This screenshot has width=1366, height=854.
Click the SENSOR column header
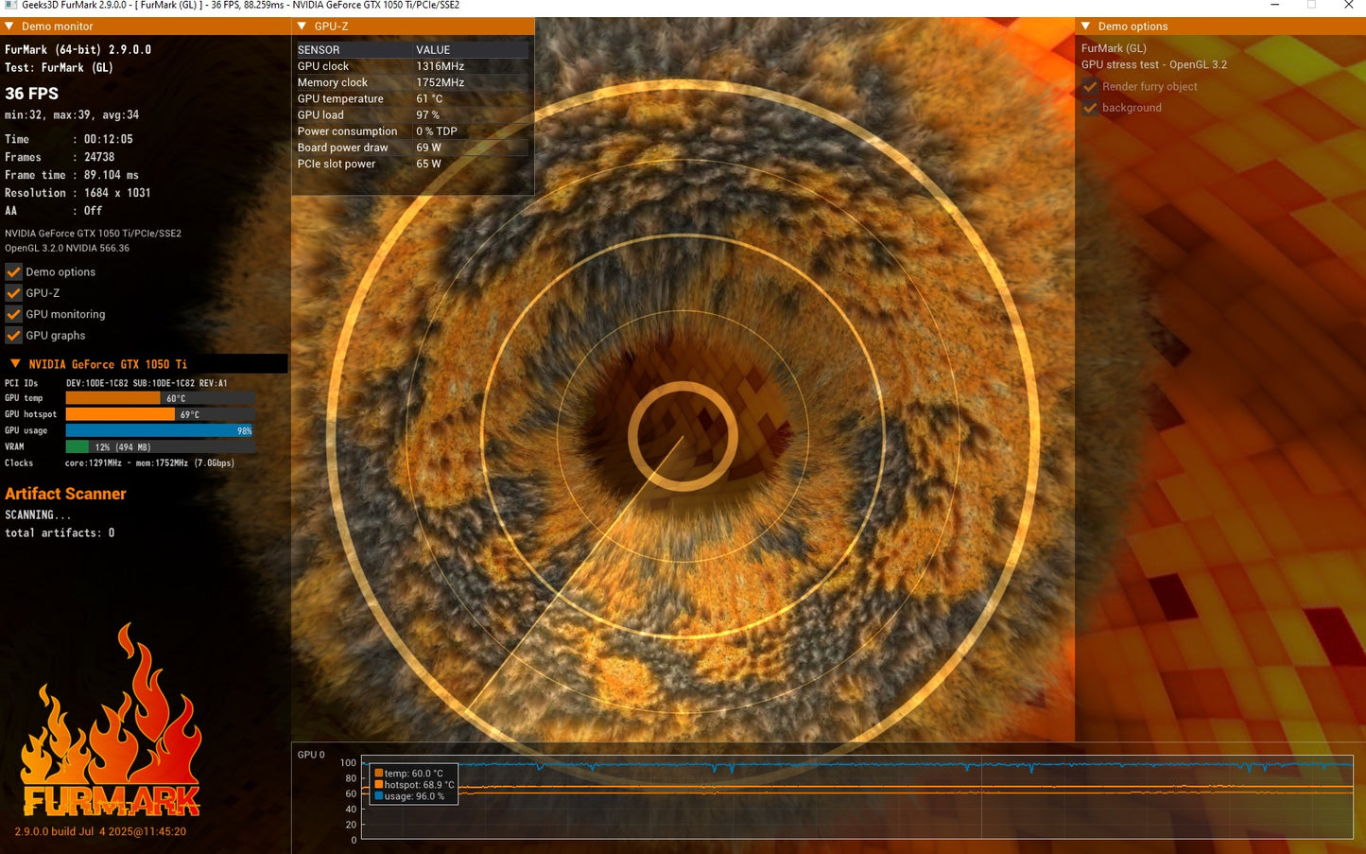tap(319, 50)
